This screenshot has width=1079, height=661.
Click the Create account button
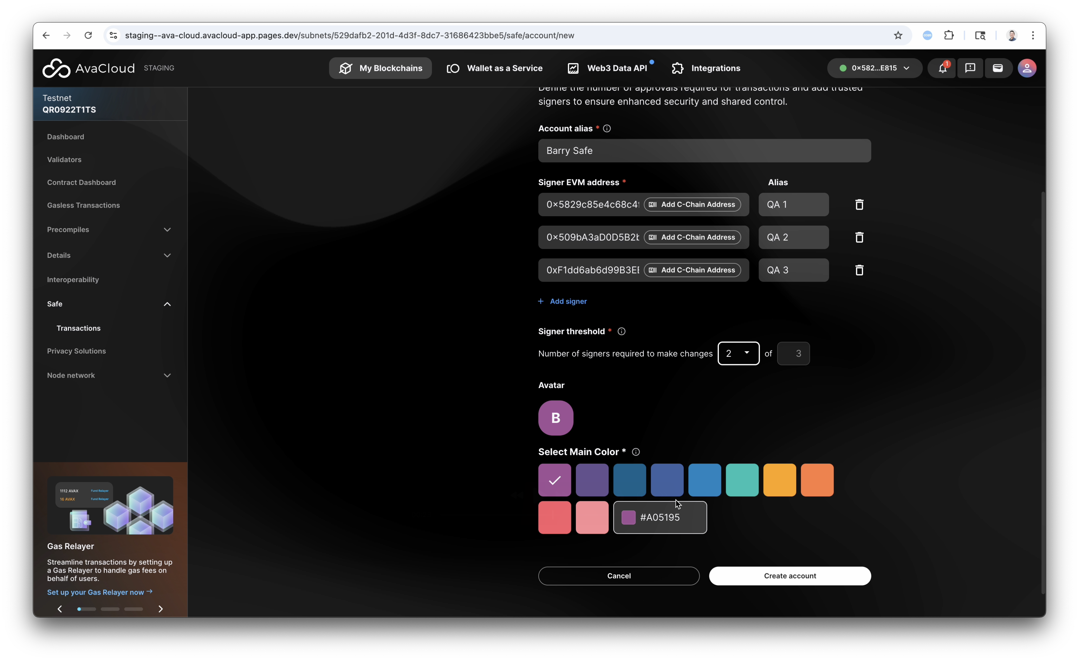click(789, 576)
